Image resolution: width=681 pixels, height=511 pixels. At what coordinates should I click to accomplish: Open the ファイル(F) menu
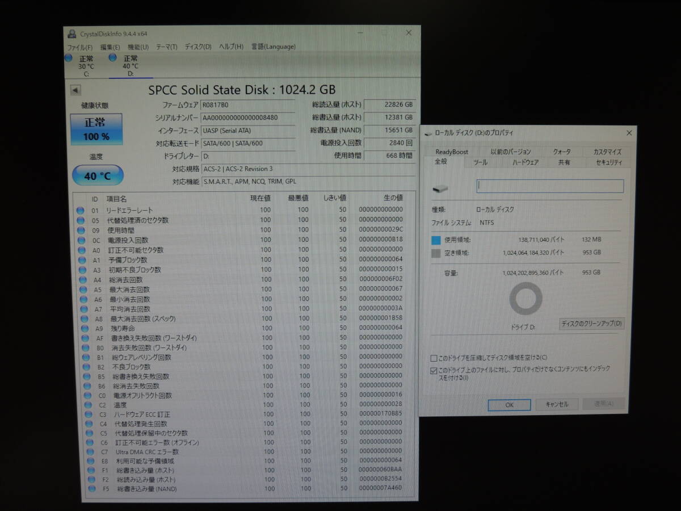(80, 47)
